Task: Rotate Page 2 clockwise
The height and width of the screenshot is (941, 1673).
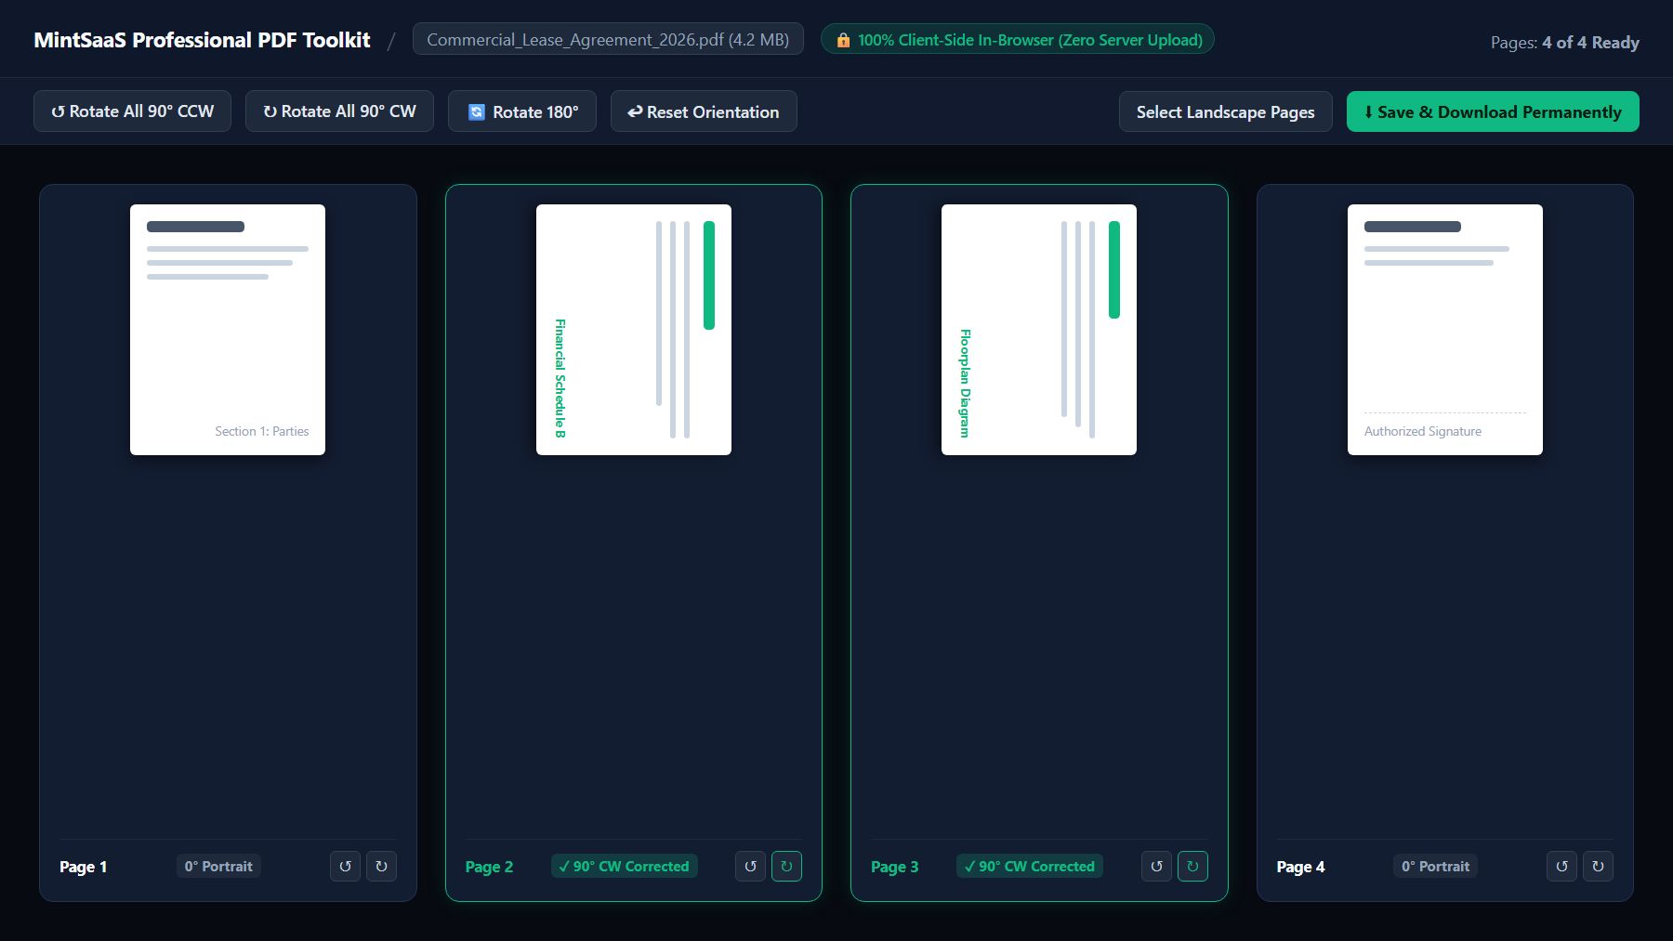Action: 786,866
